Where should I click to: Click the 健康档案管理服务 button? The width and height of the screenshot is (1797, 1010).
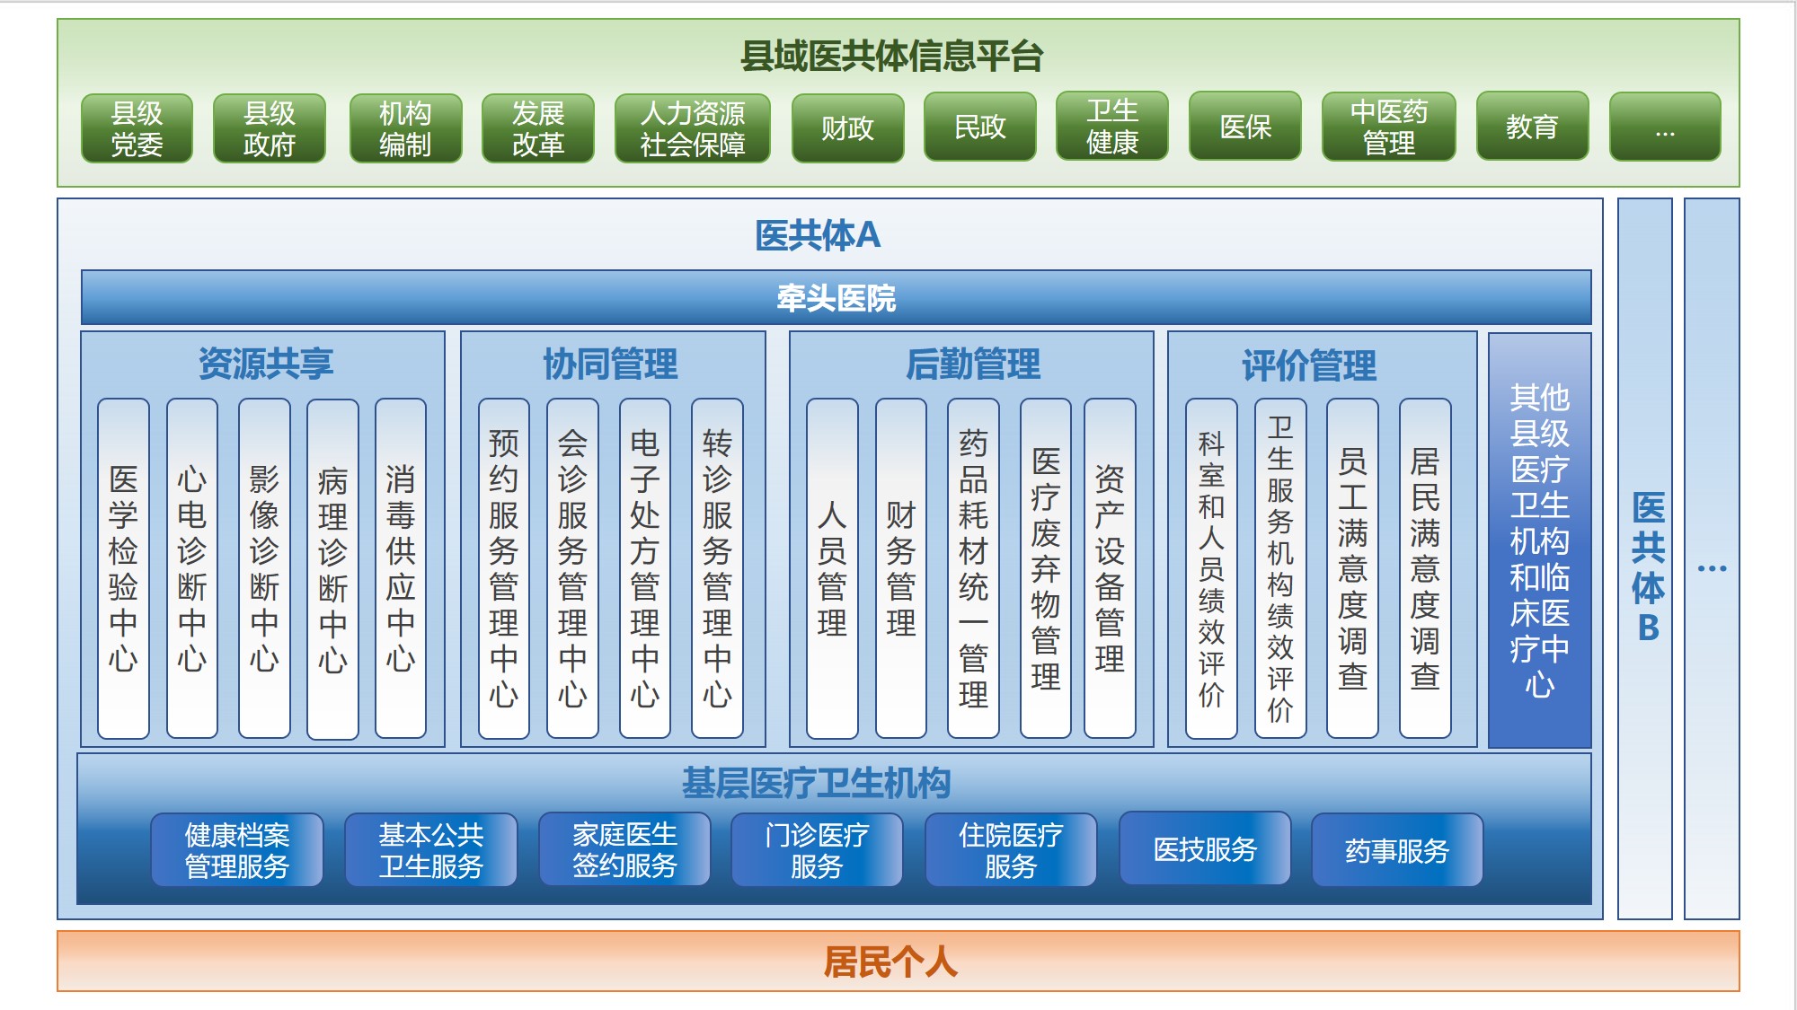pyautogui.click(x=236, y=850)
